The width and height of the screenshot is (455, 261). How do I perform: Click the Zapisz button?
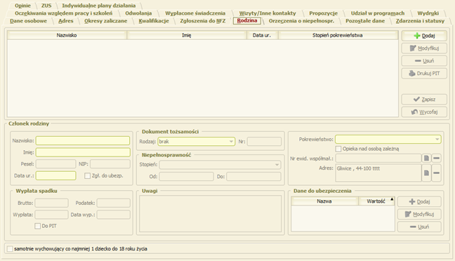click(x=424, y=99)
